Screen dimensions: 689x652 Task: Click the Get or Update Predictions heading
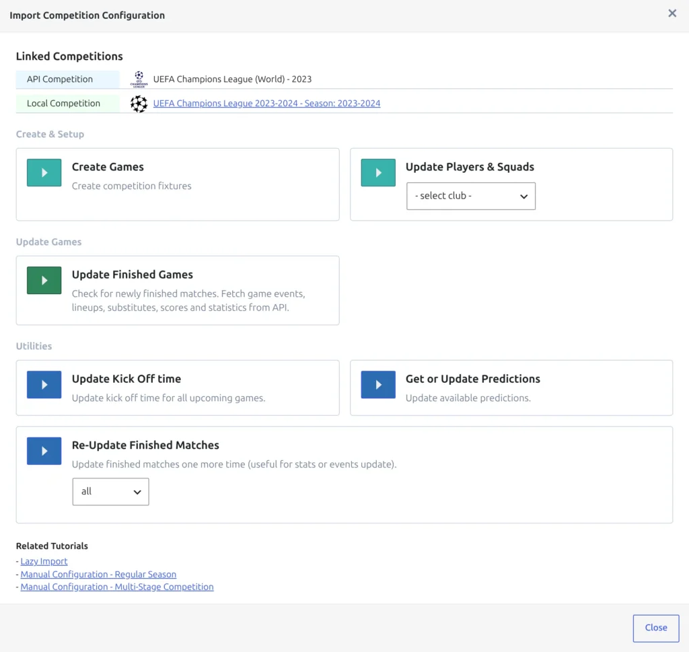coord(473,379)
